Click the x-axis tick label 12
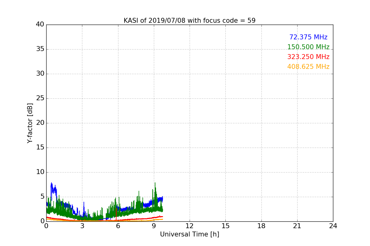This screenshot has height=246, width=370. point(189,226)
